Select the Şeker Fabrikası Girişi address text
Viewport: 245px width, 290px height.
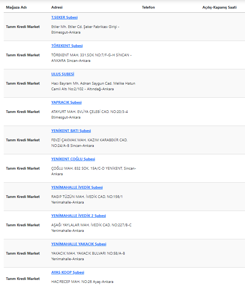(85, 29)
